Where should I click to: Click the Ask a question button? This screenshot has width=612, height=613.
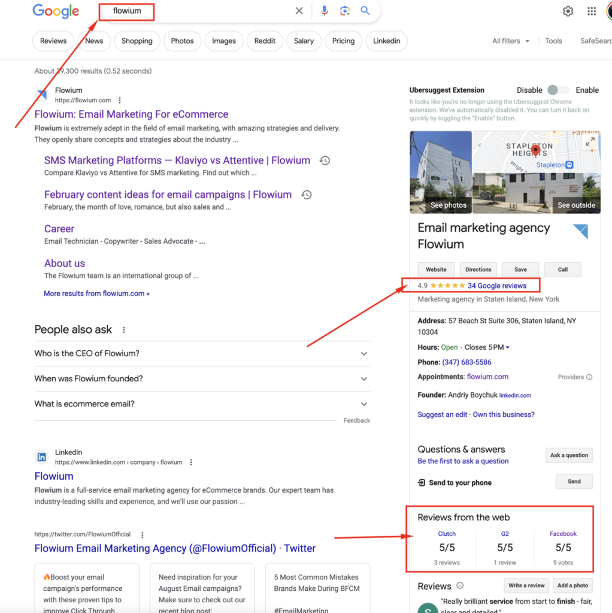pos(569,455)
